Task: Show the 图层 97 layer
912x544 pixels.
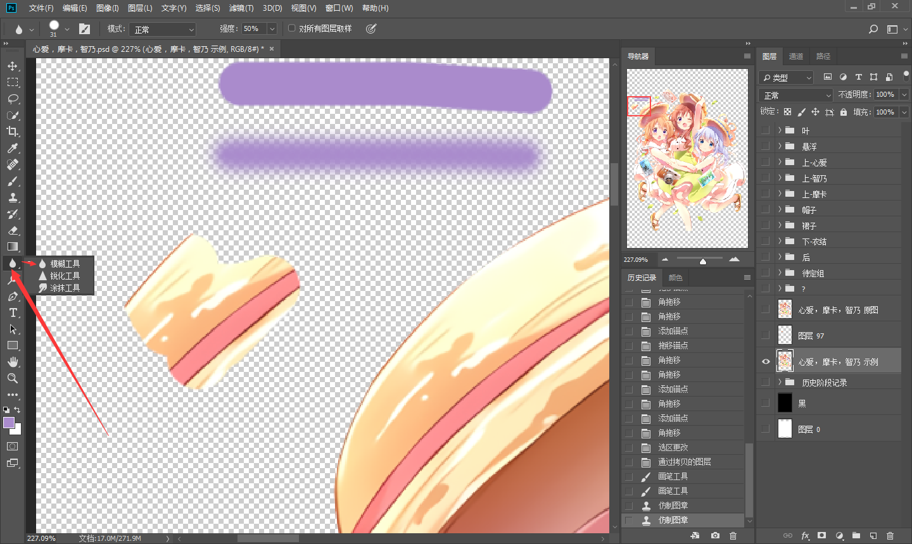Action: [x=766, y=335]
